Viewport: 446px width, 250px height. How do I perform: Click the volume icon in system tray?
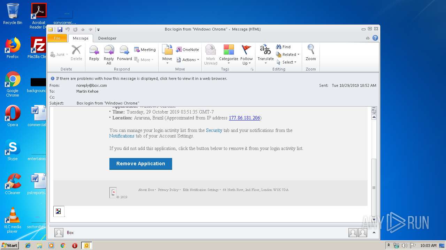pos(405,245)
